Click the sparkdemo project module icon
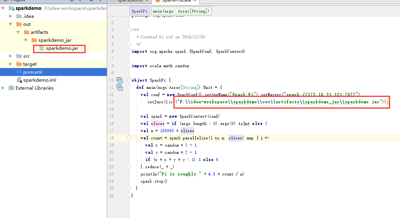Viewport: 400px width, 218px height. pos(11,8)
